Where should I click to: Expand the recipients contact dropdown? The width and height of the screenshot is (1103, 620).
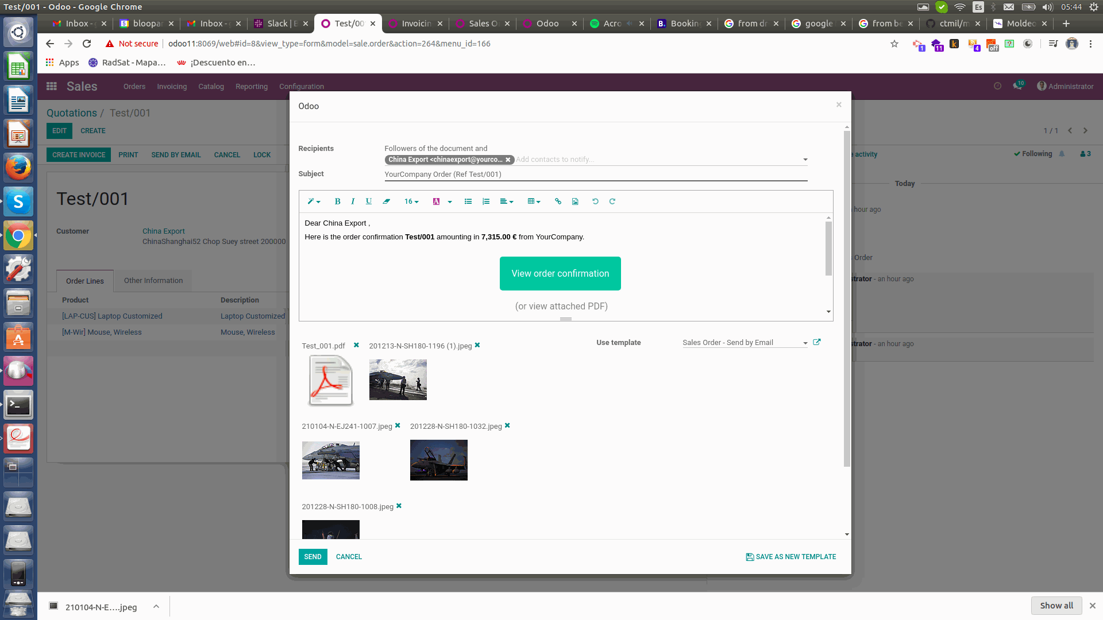tap(805, 160)
